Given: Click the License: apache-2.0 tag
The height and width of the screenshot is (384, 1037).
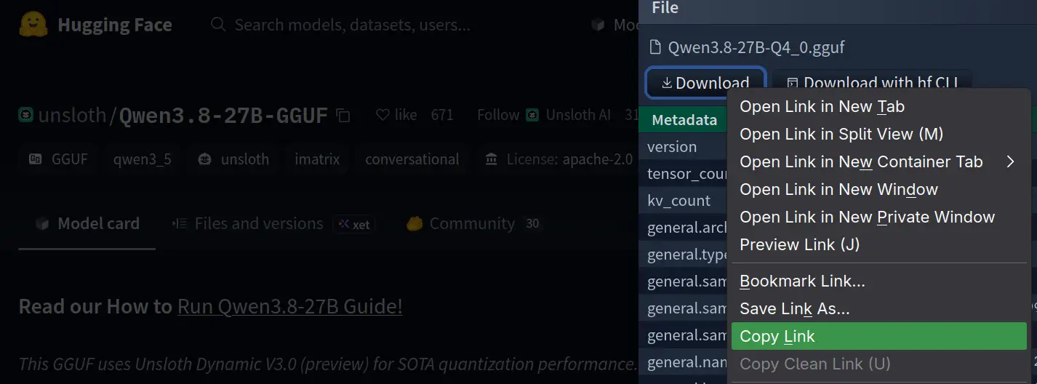Looking at the screenshot, I should (558, 159).
